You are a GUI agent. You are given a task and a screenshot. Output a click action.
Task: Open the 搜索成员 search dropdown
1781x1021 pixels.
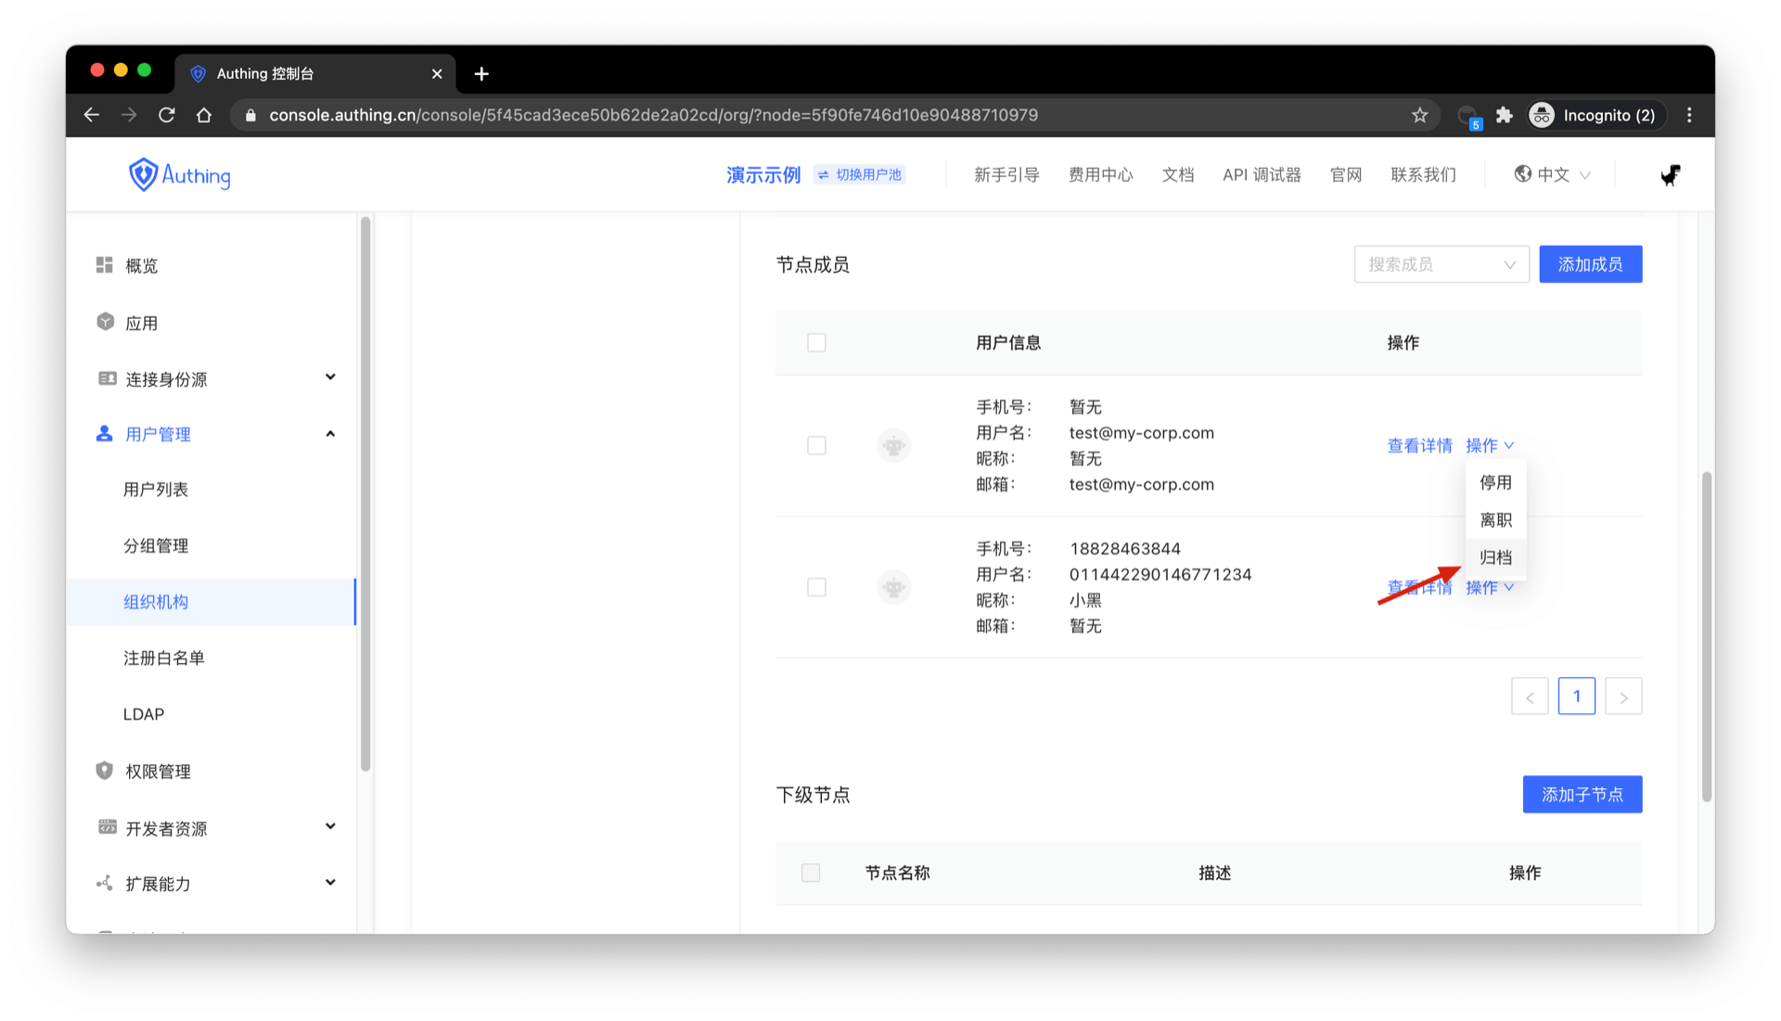1441,264
